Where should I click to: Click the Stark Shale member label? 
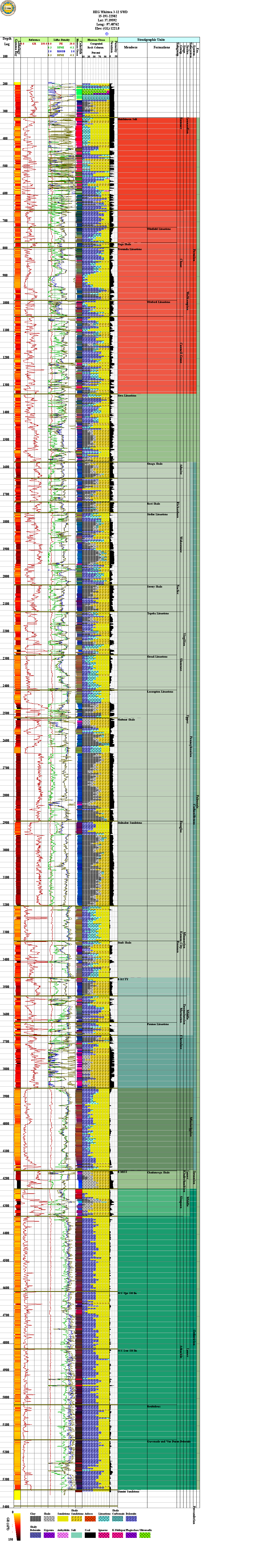click(124, 943)
